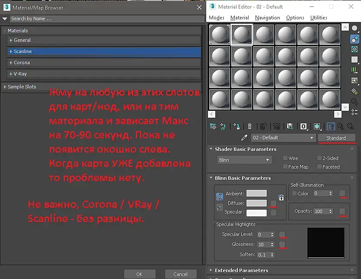
Task: Select the Sample Type sphere icon
Action: [x=355, y=28]
